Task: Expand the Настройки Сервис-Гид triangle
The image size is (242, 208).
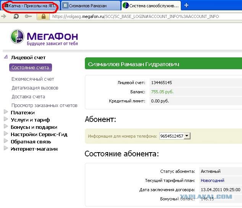Action: tap(6, 133)
